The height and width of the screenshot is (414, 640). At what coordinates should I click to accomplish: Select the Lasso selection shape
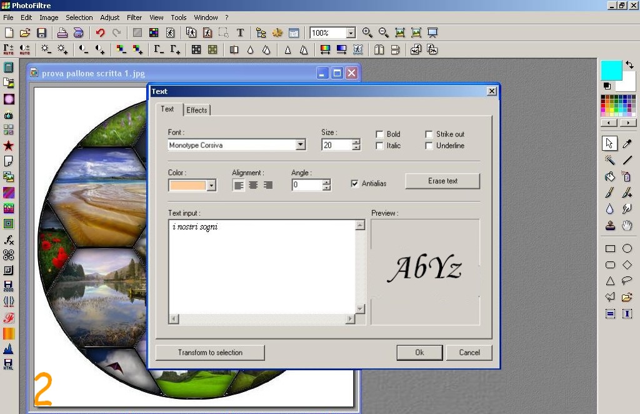pyautogui.click(x=627, y=281)
